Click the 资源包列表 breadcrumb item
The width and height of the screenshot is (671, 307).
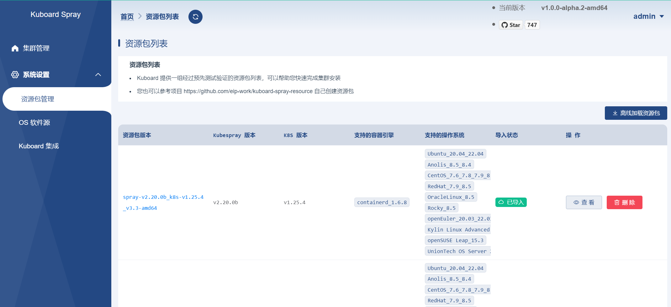pos(162,17)
